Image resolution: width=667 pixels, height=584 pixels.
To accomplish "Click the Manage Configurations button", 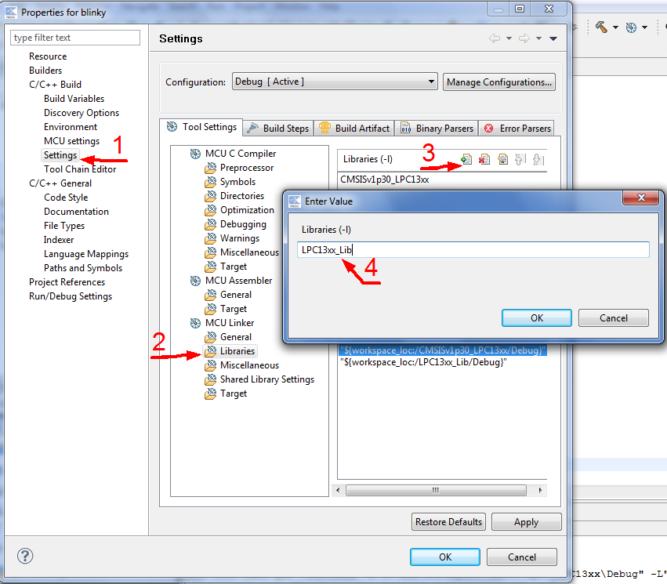I will point(499,82).
